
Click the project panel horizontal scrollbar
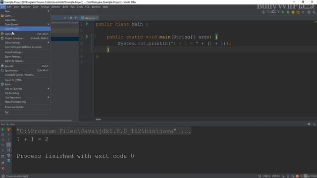pyautogui.click(x=36, y=121)
